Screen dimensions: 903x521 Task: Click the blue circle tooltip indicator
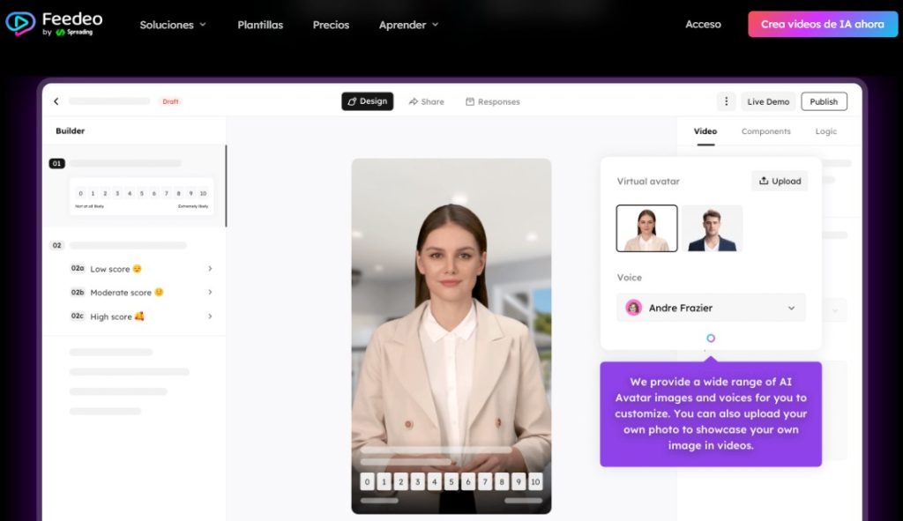coord(711,339)
